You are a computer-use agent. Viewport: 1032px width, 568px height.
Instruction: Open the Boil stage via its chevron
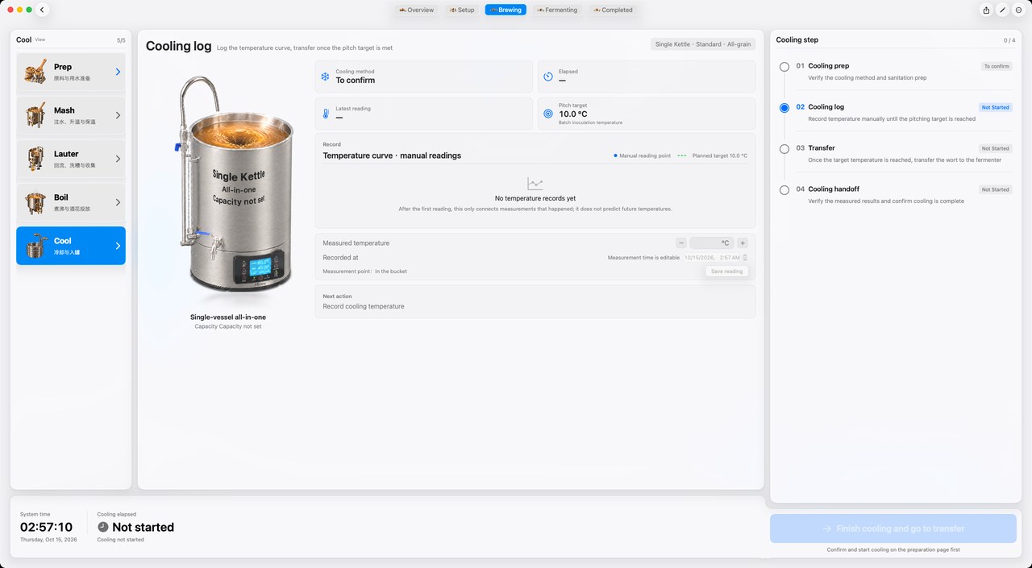click(118, 202)
